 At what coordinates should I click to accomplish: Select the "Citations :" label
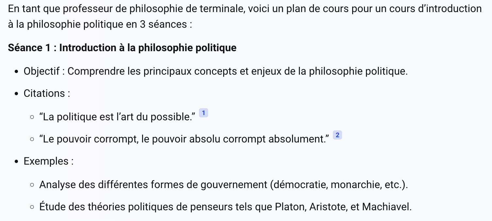(x=47, y=94)
